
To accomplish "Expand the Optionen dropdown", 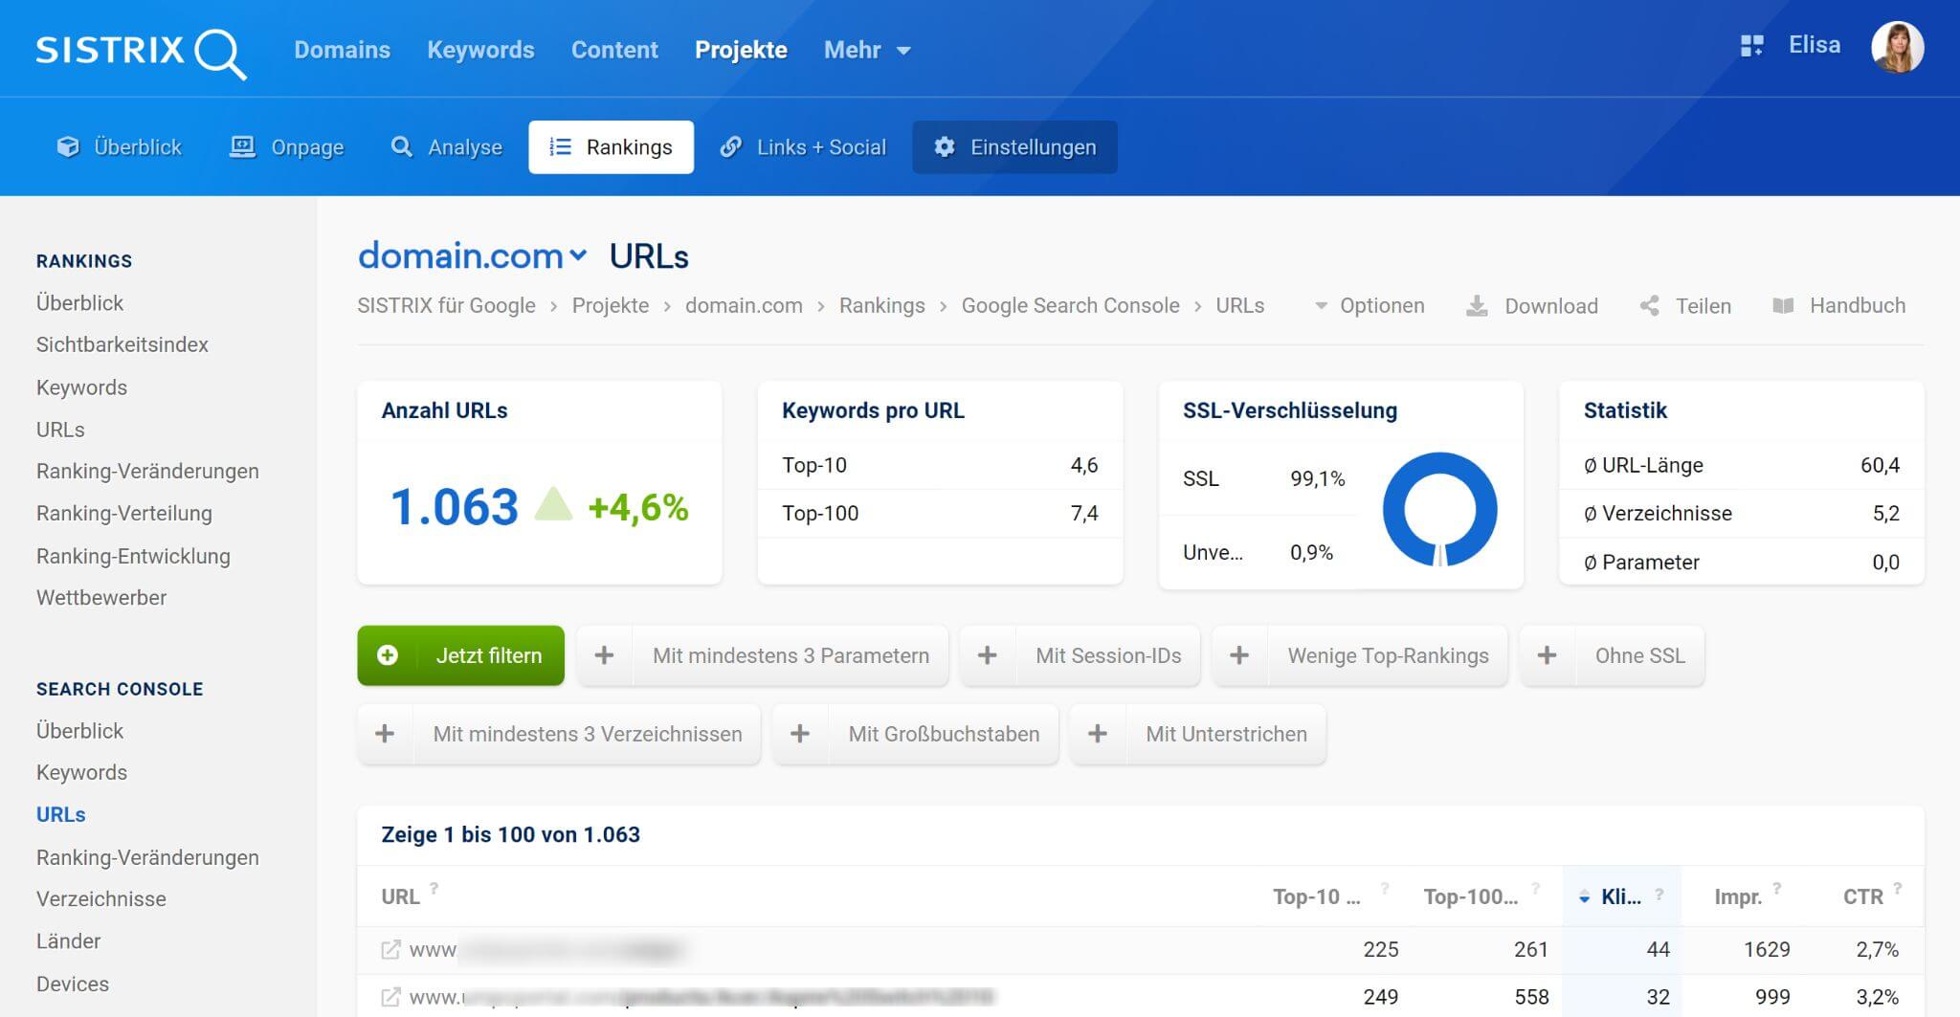I will 1370,306.
